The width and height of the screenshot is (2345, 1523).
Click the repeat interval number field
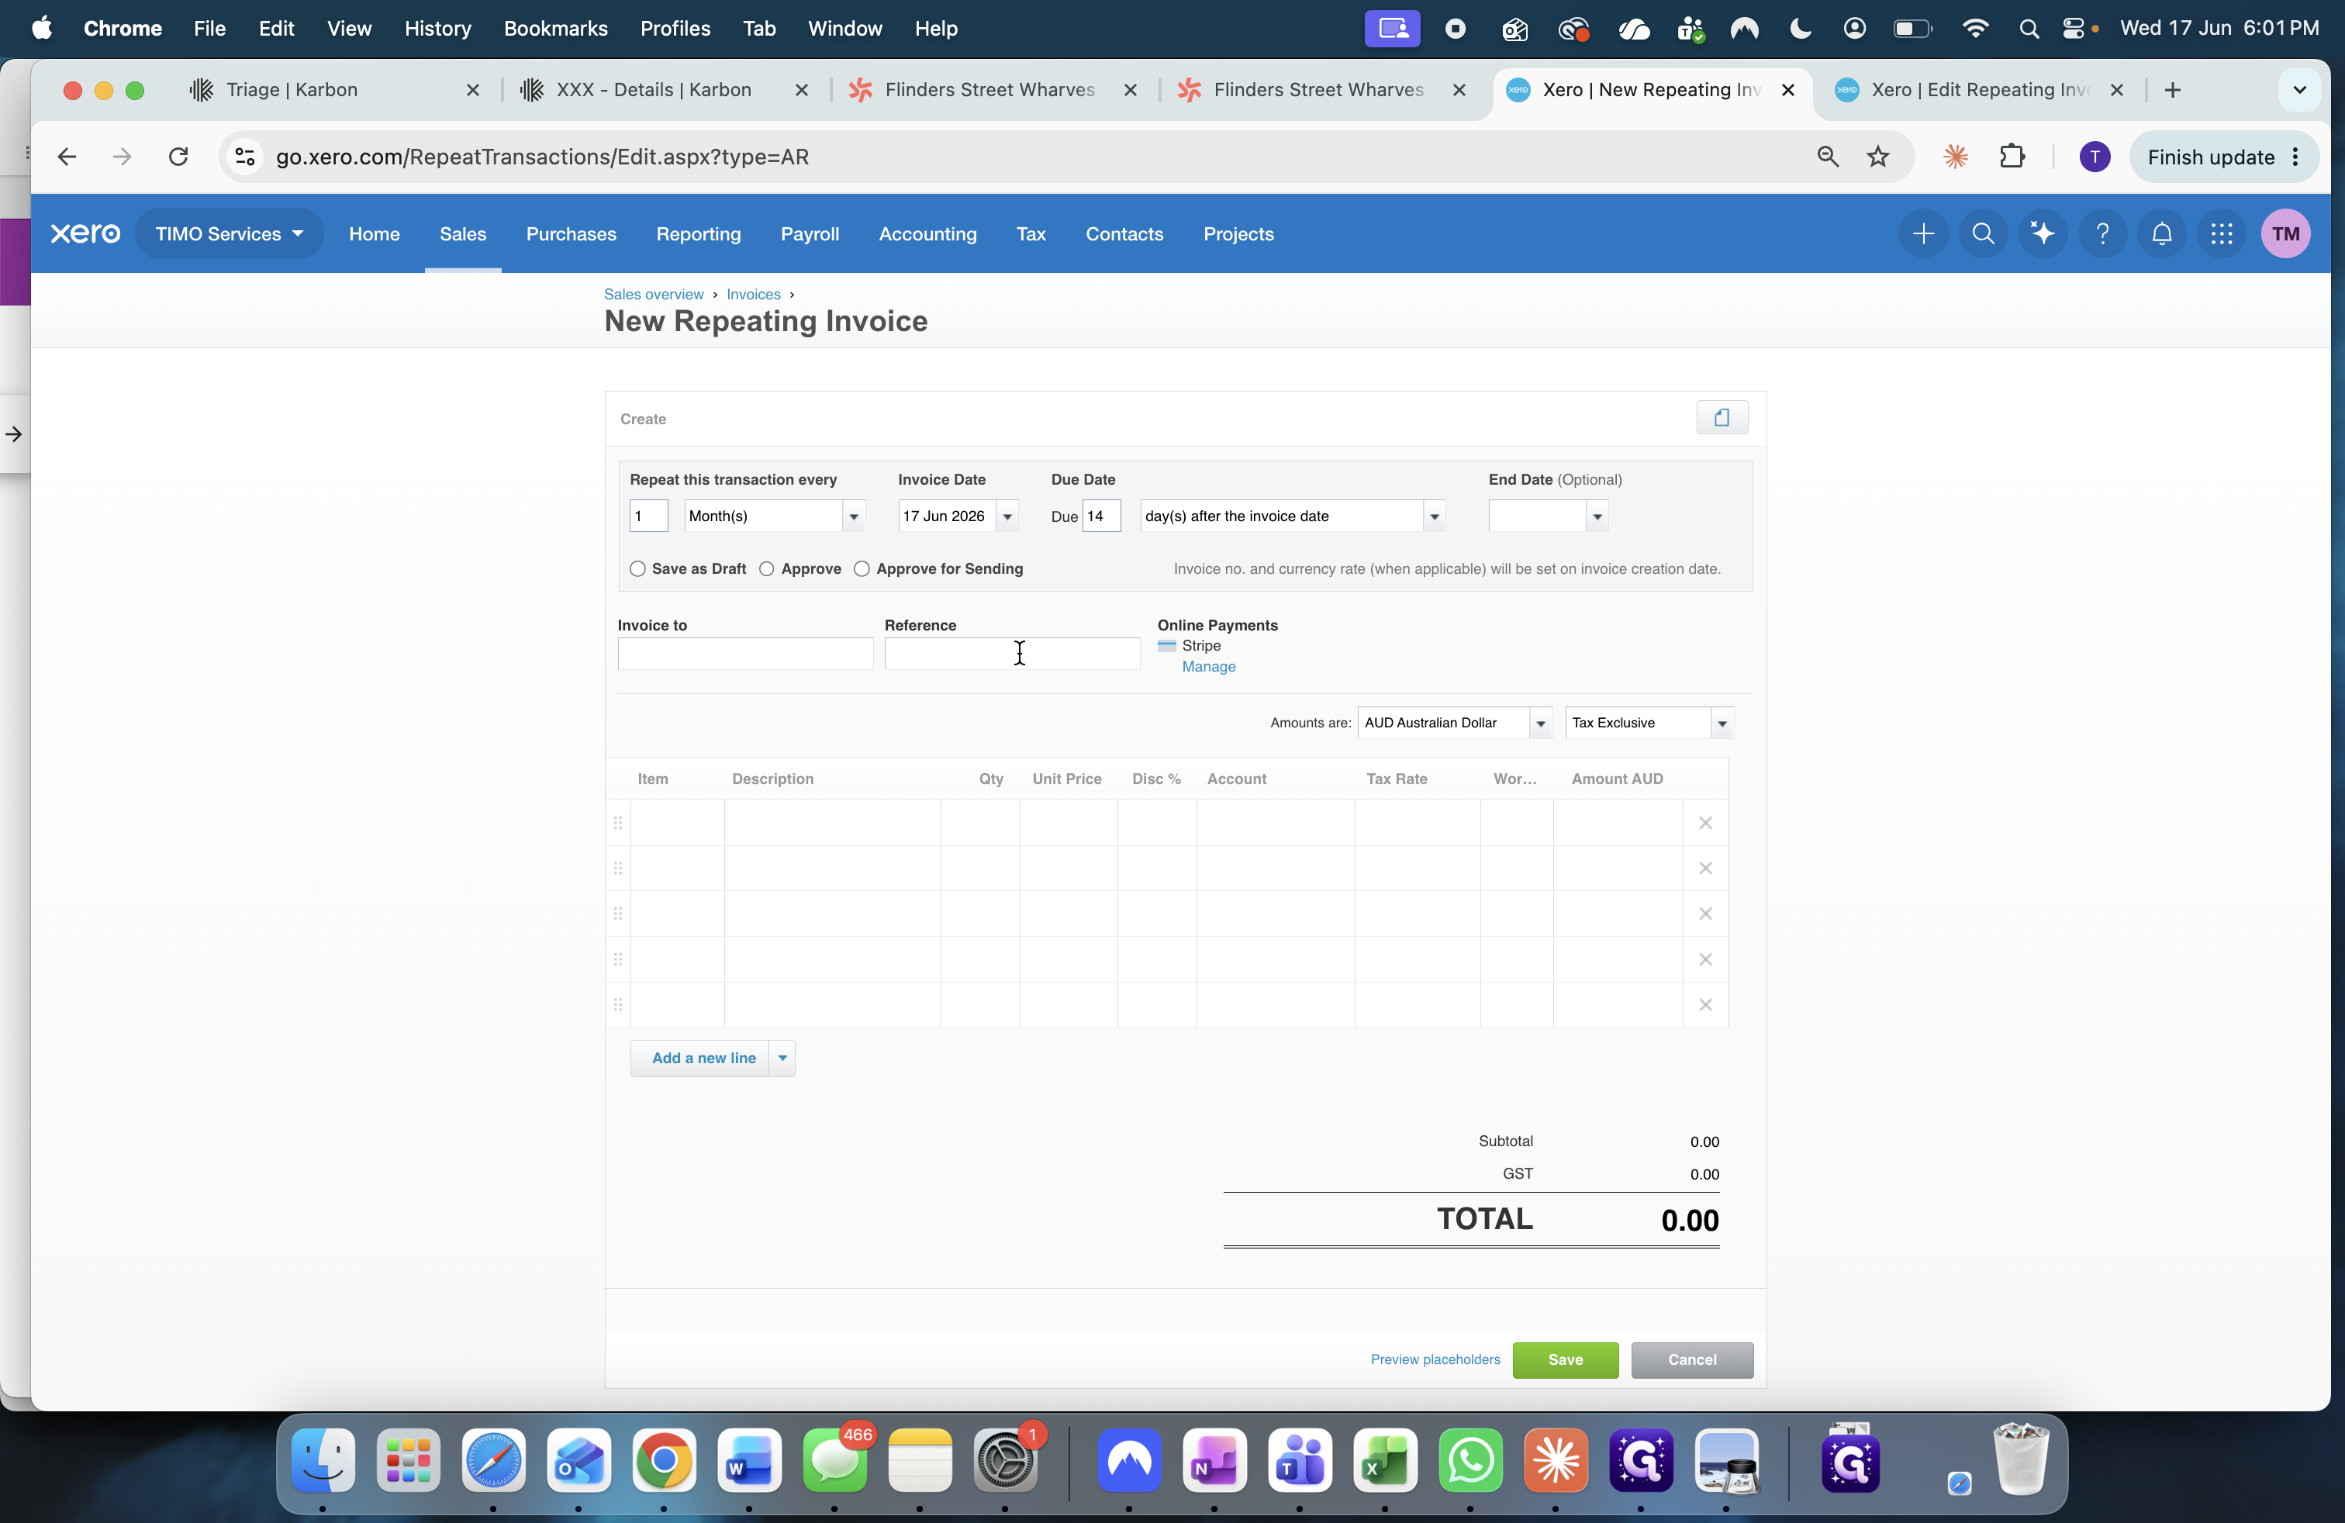[648, 516]
